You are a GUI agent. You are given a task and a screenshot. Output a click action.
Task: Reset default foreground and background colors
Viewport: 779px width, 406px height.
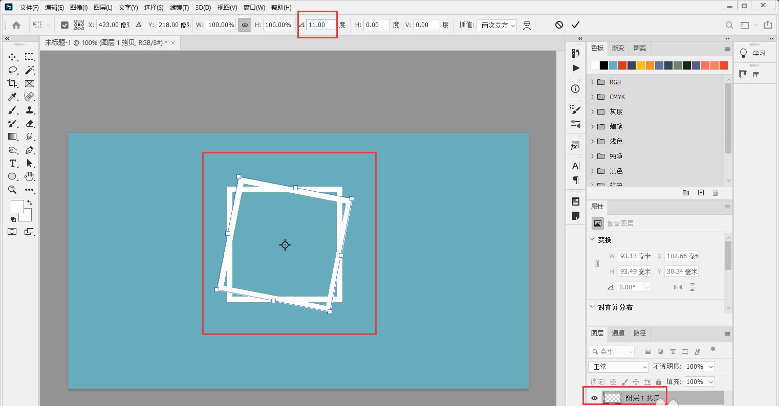13,219
